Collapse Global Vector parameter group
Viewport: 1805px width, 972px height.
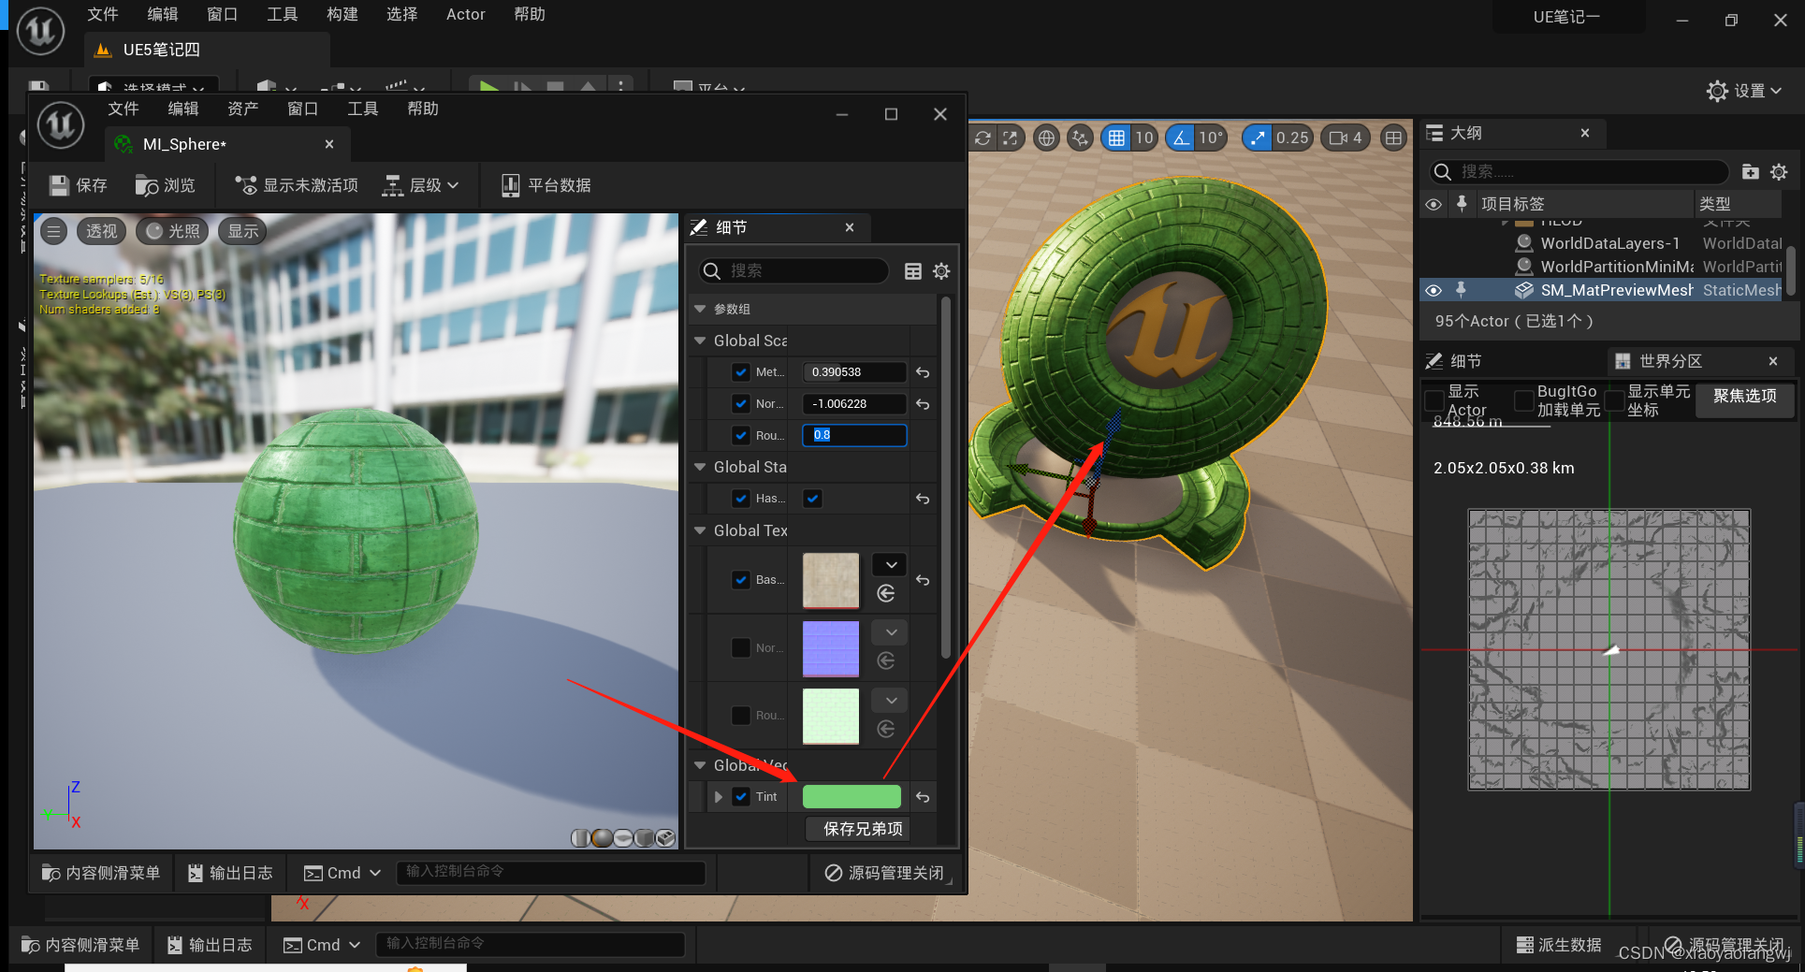tap(700, 765)
